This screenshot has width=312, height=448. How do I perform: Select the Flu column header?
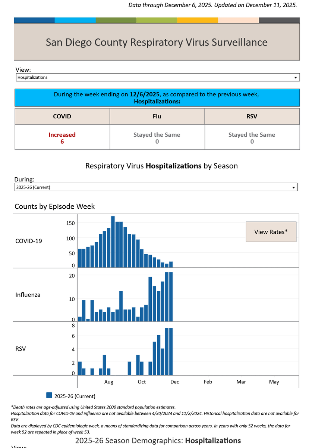tap(157, 116)
